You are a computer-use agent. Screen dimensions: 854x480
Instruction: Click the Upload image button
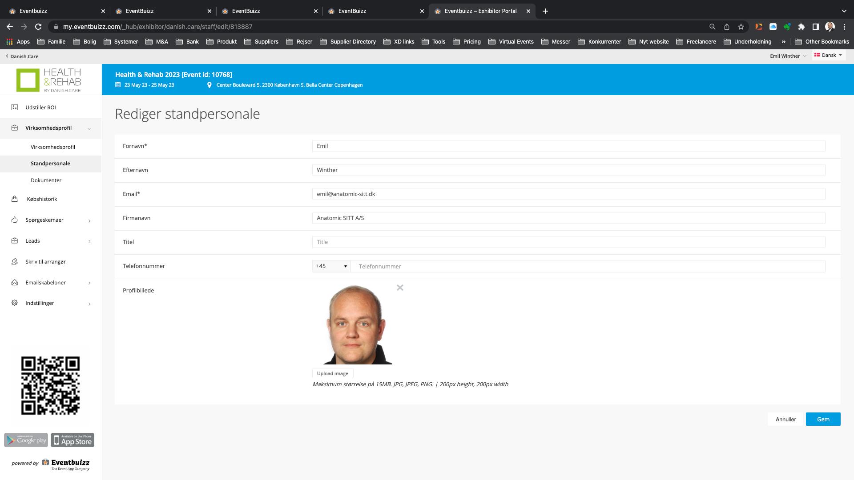click(333, 373)
